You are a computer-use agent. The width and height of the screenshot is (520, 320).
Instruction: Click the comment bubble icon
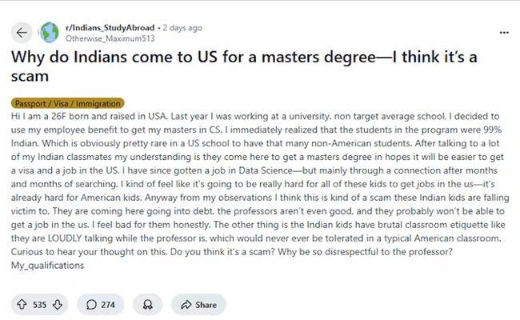coord(92,305)
